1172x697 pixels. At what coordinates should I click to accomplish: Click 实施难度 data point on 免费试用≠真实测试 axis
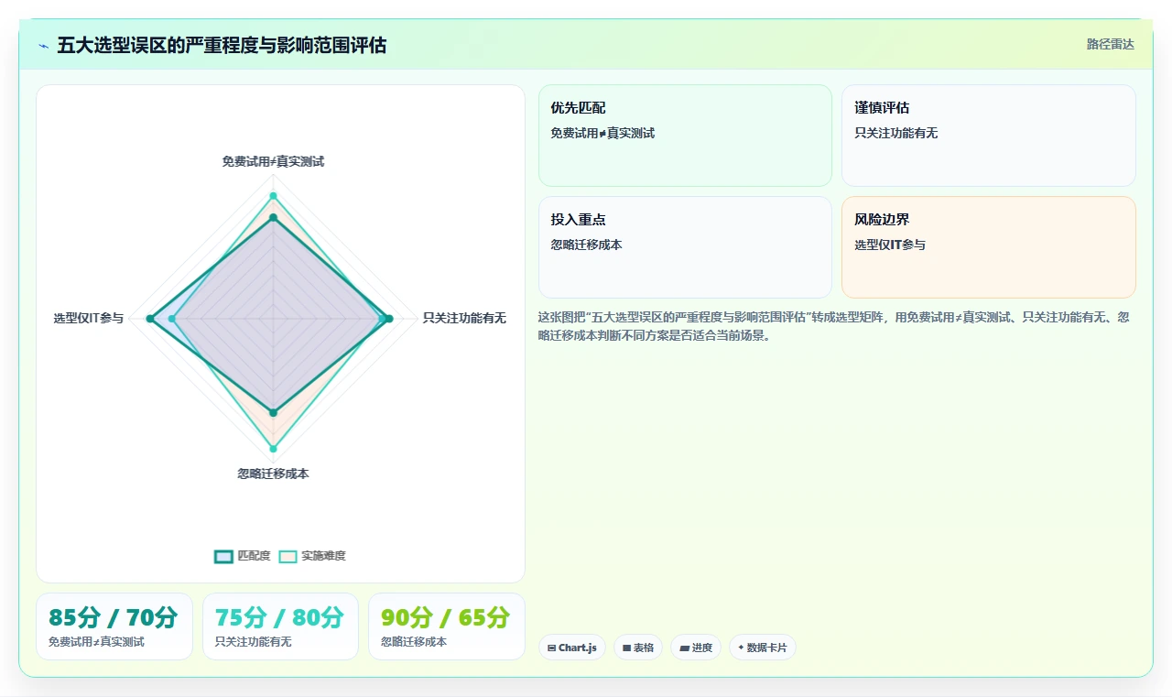273,196
